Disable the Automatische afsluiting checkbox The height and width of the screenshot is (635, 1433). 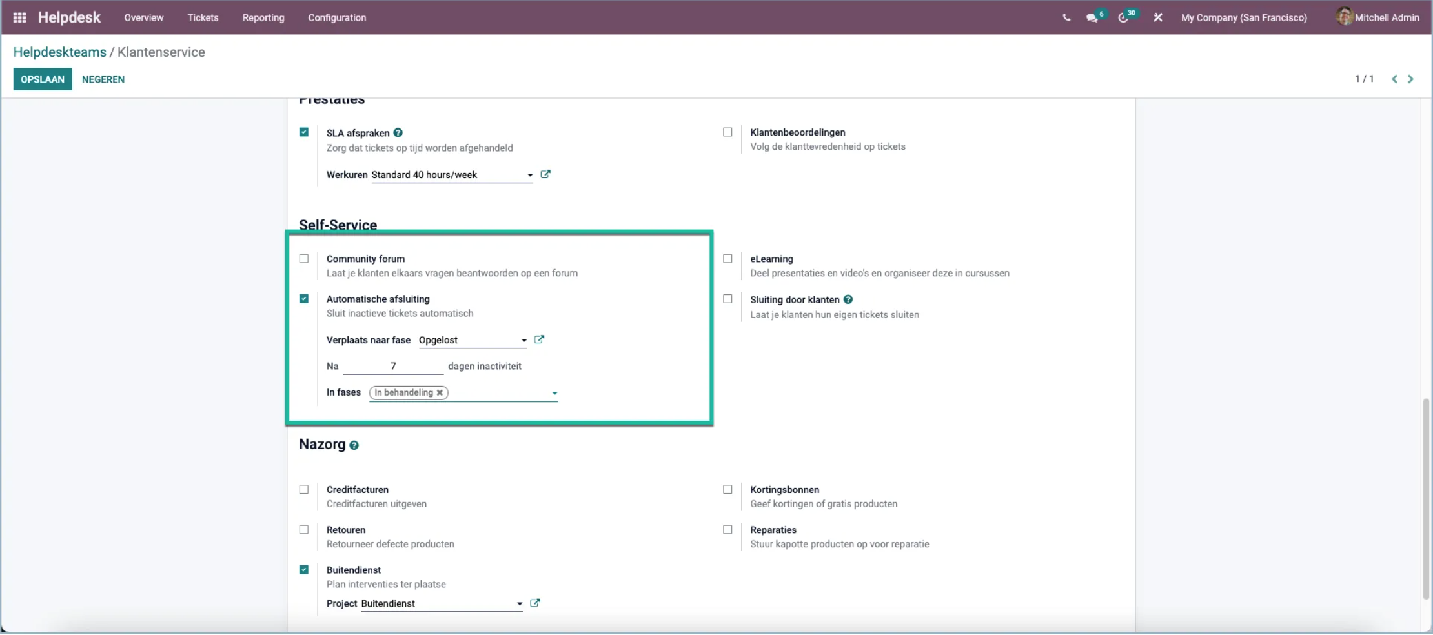[304, 299]
